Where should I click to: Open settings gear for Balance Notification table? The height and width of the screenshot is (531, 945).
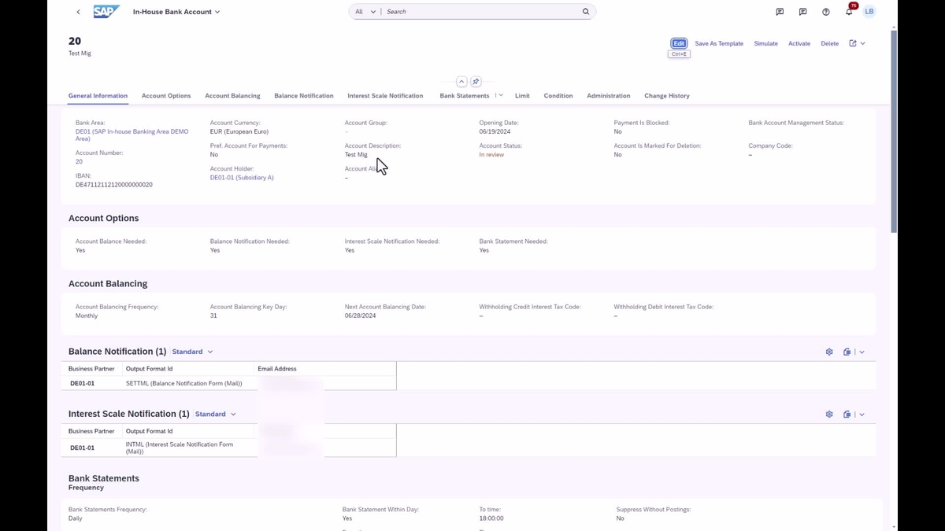(828, 352)
